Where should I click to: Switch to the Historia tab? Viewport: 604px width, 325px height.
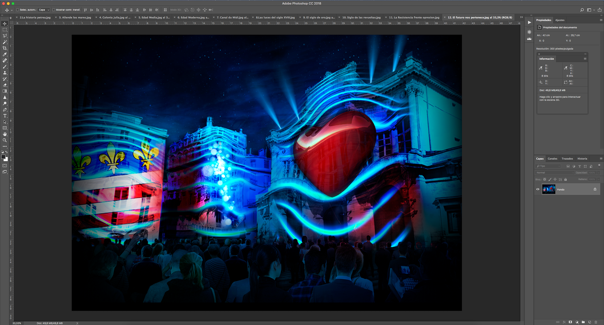click(x=582, y=159)
